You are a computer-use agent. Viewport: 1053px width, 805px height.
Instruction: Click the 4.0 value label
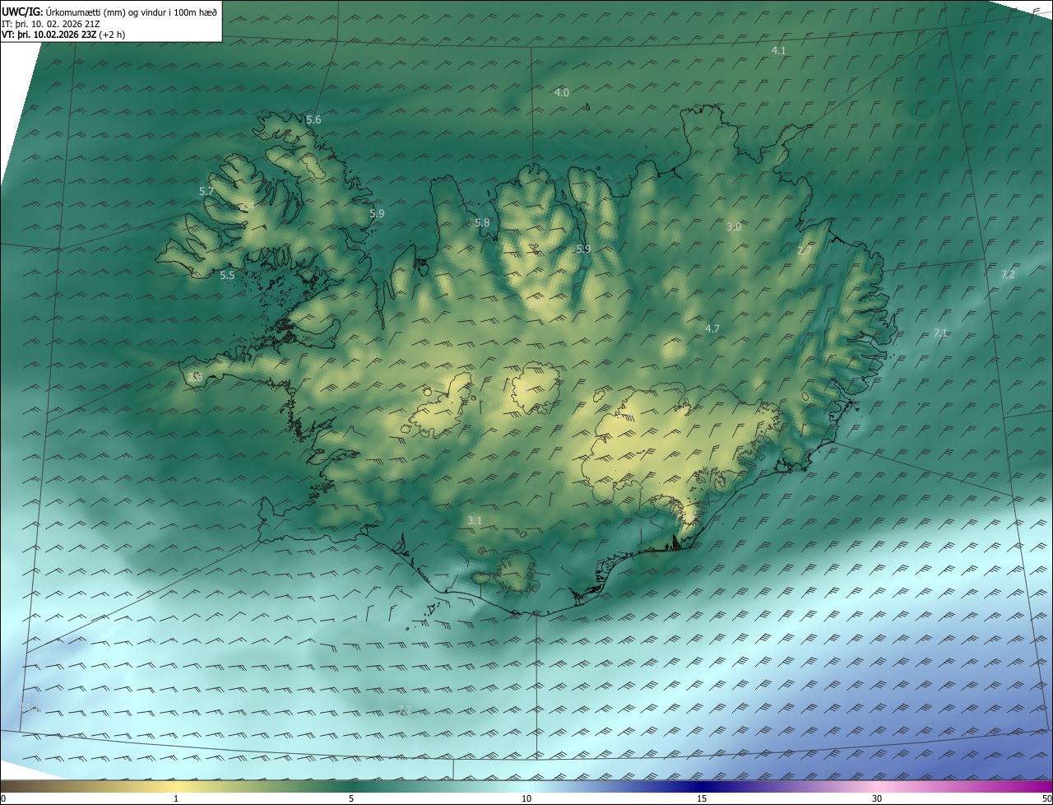(x=561, y=93)
